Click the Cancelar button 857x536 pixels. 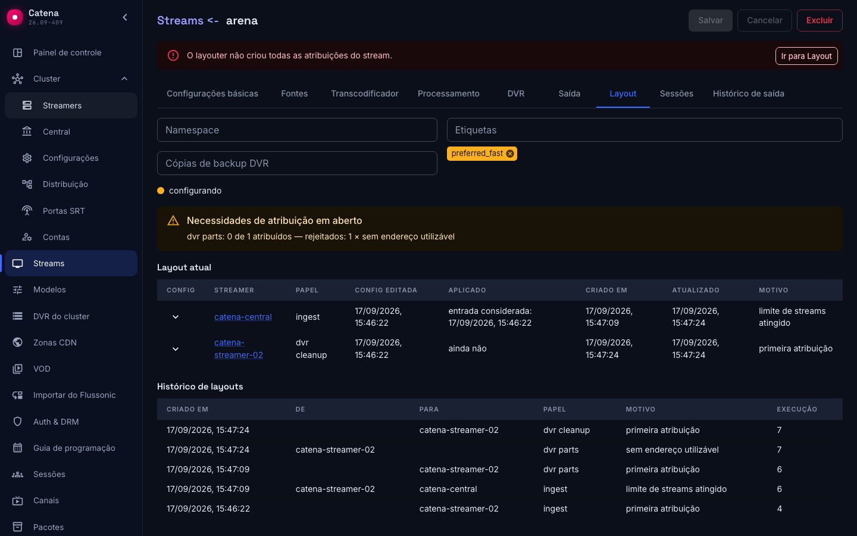tap(765, 20)
